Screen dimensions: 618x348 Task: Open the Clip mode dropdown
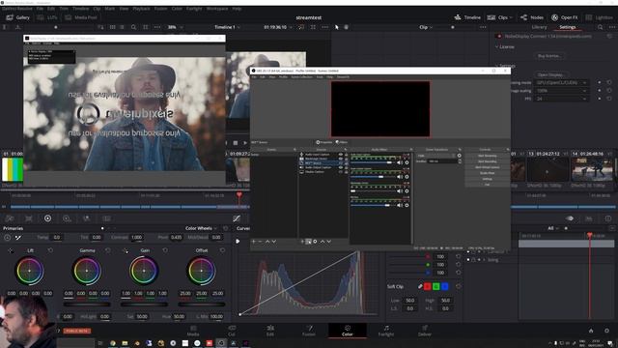pyautogui.click(x=426, y=27)
